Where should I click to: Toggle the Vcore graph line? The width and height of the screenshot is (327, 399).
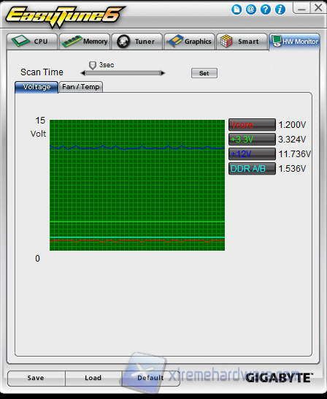[252, 125]
